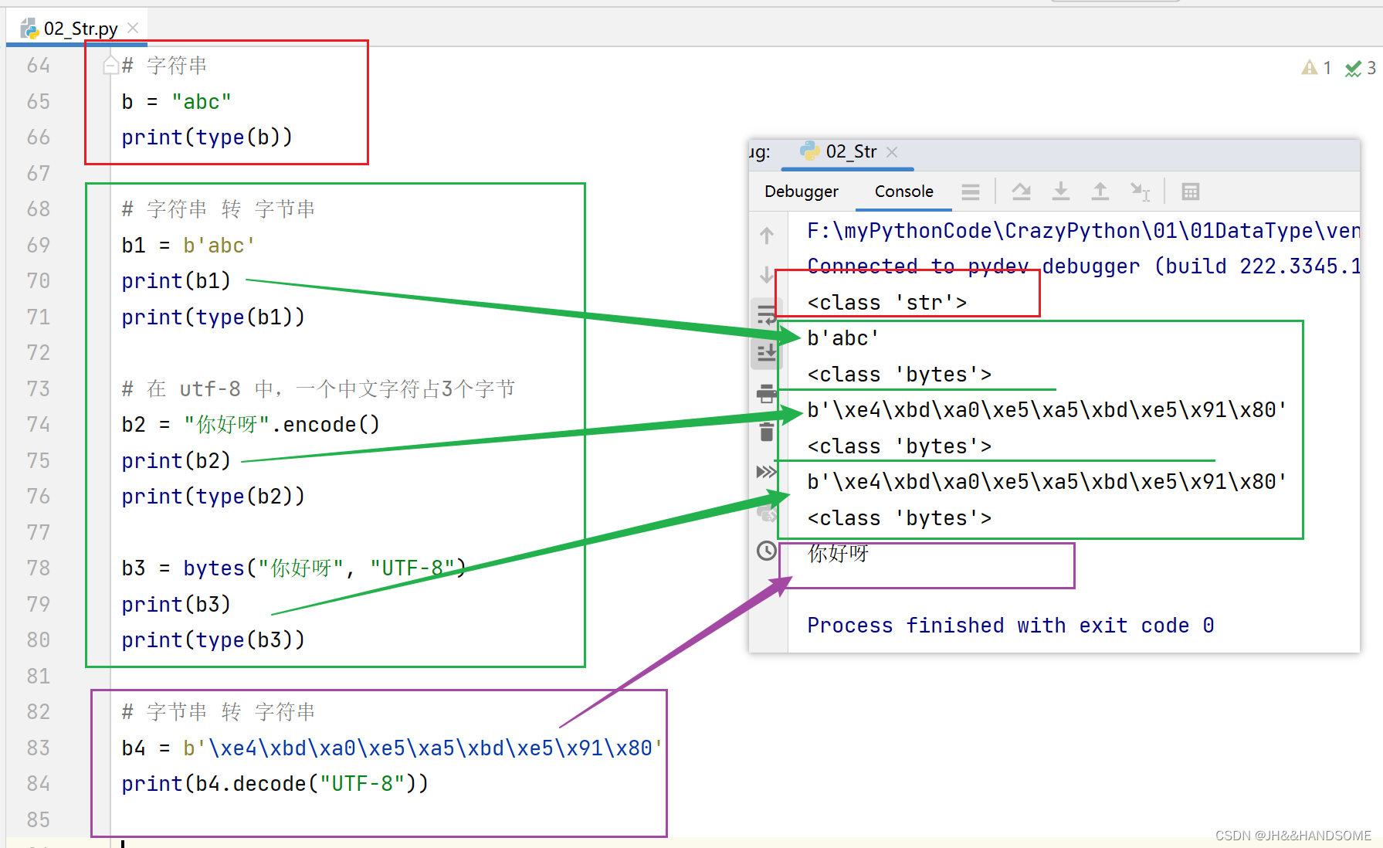Toggle scroll-to-end in the console sidebar
The image size is (1383, 848).
tap(766, 353)
